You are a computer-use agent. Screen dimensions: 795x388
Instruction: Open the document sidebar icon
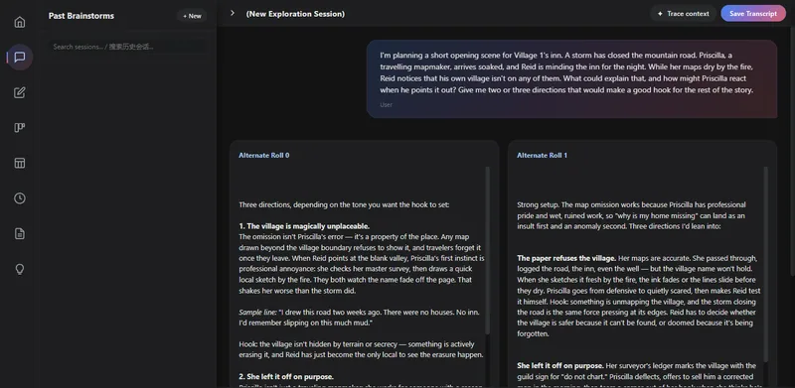point(20,233)
